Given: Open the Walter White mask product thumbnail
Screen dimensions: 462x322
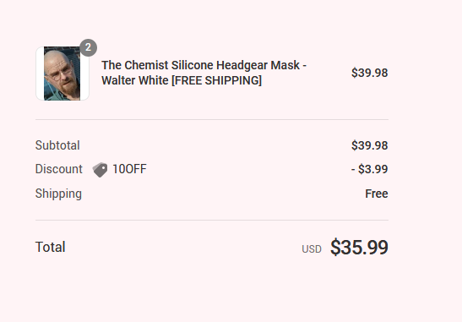Looking at the screenshot, I should (63, 74).
